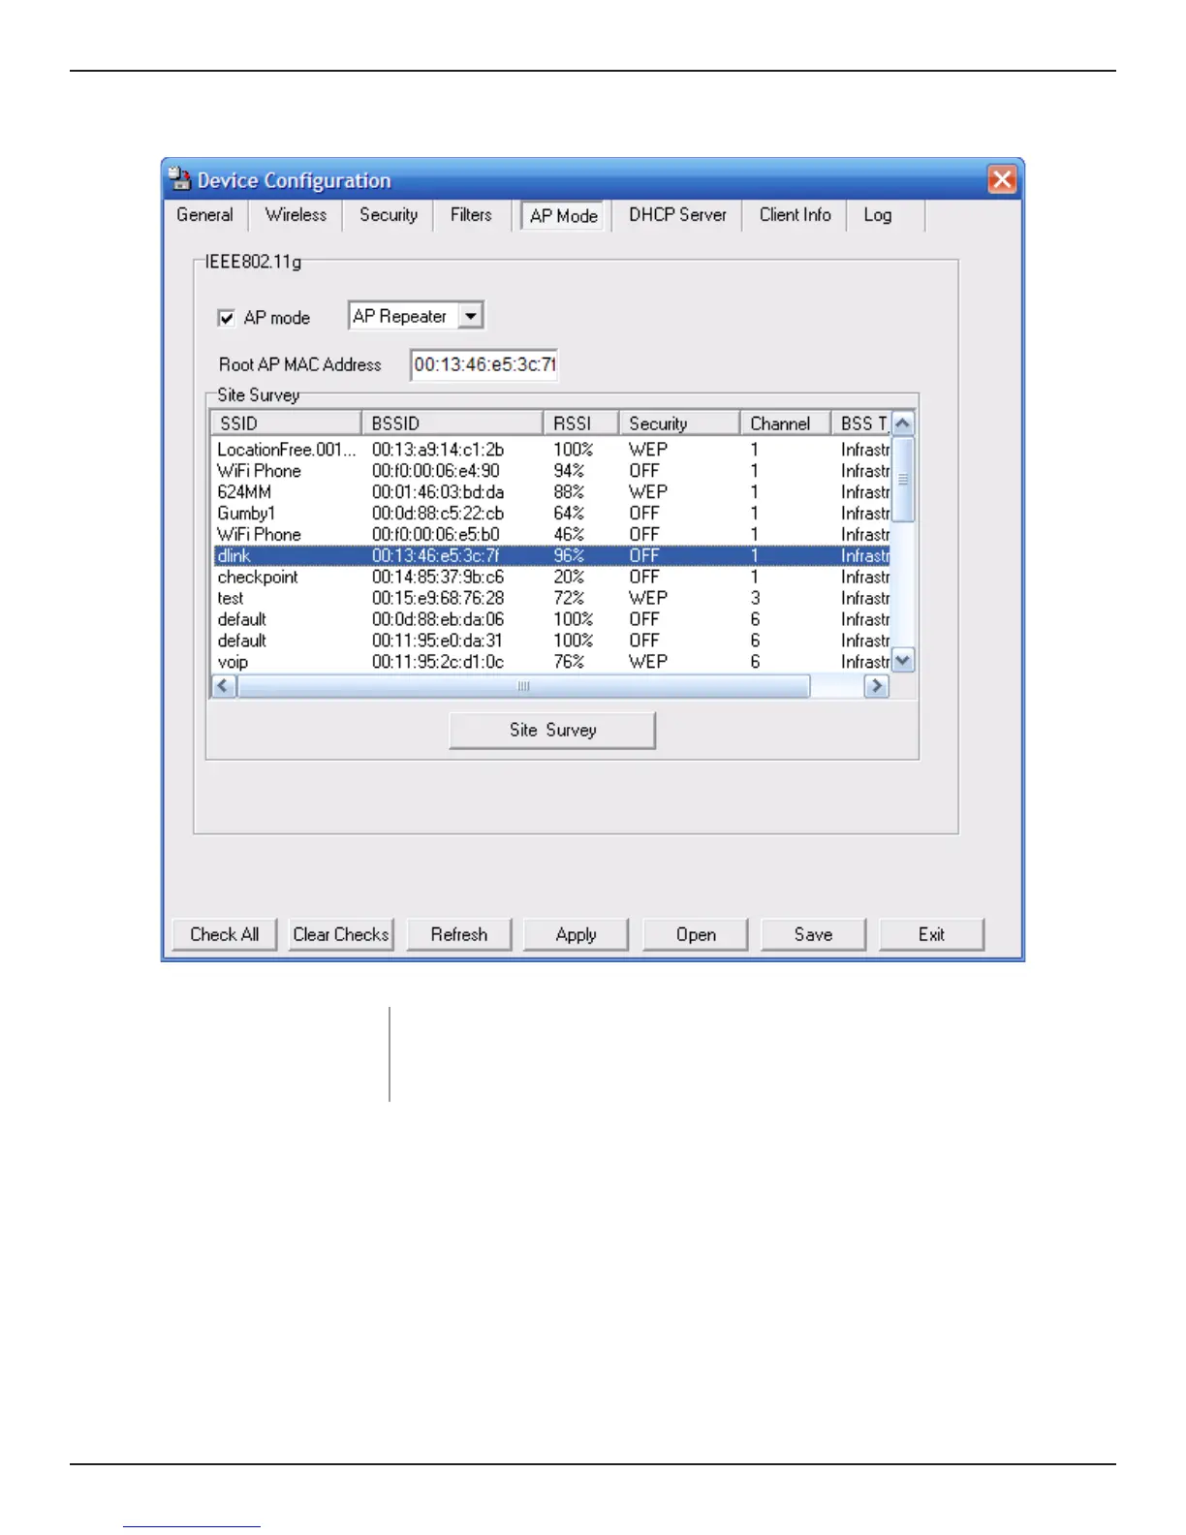The image size is (1186, 1535).
Task: Switch to the Wireless tab
Action: (x=296, y=215)
